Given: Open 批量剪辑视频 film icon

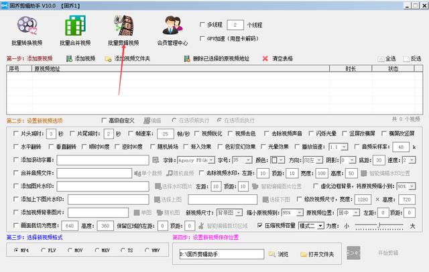Looking at the screenshot, I should click(x=123, y=25).
